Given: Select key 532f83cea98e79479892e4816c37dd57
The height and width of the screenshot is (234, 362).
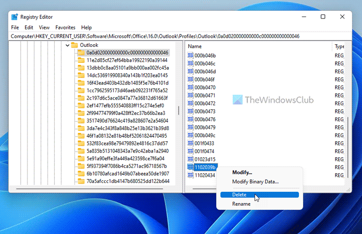Looking at the screenshot, I should click(127, 143).
